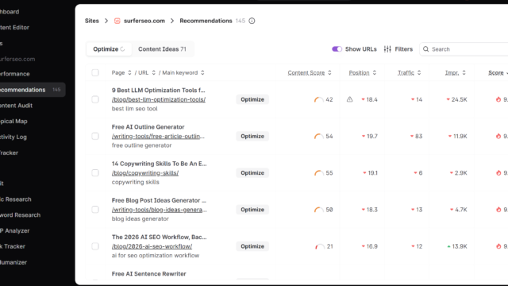The width and height of the screenshot is (508, 286).
Task: Open Content Audit in the sidebar
Action: [x=16, y=106]
